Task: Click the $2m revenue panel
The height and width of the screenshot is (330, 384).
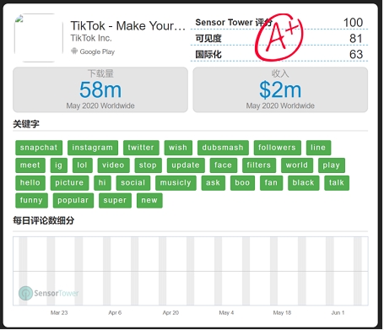Action: tap(280, 89)
